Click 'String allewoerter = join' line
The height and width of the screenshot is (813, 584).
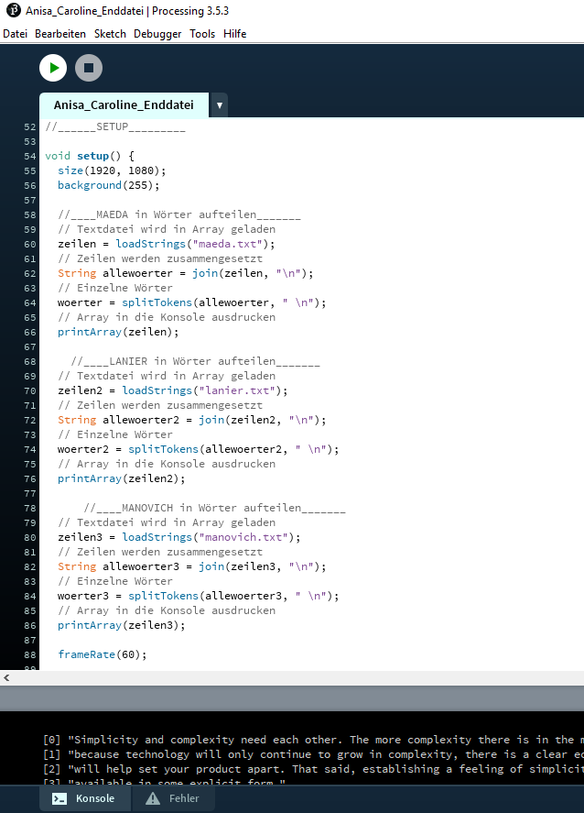point(185,273)
